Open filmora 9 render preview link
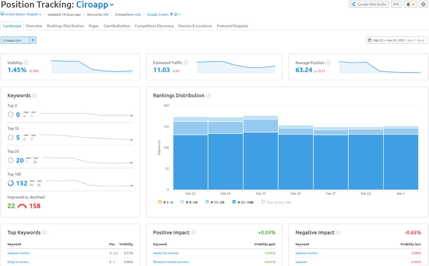This screenshot has width=429, height=266. click(171, 262)
